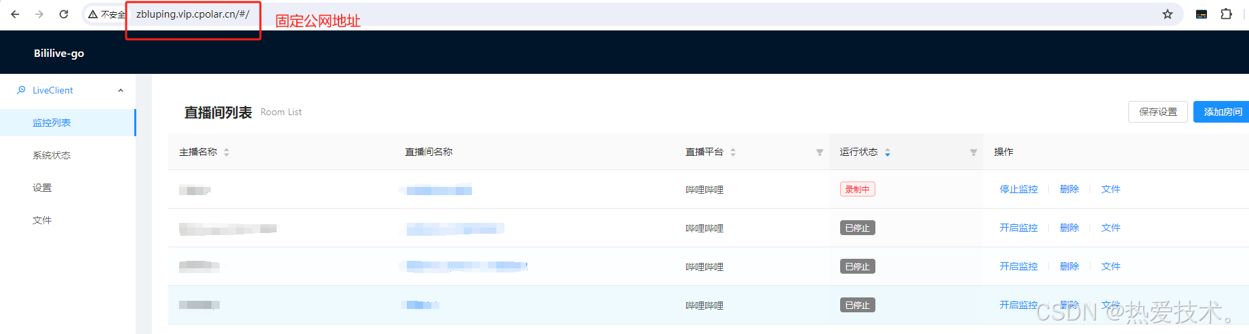Viewport: 1249px width, 334px height.
Task: Click the not-secure warning icon
Action: coord(93,14)
